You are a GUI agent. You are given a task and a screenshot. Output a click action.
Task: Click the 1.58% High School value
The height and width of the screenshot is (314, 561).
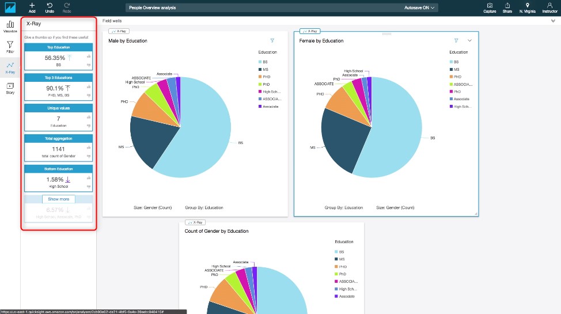pyautogui.click(x=55, y=179)
